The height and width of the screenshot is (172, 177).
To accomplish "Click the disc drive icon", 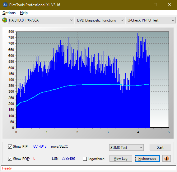I will [5, 20].
